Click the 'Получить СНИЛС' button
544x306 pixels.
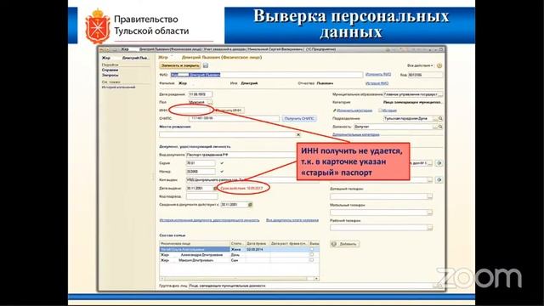coord(299,119)
